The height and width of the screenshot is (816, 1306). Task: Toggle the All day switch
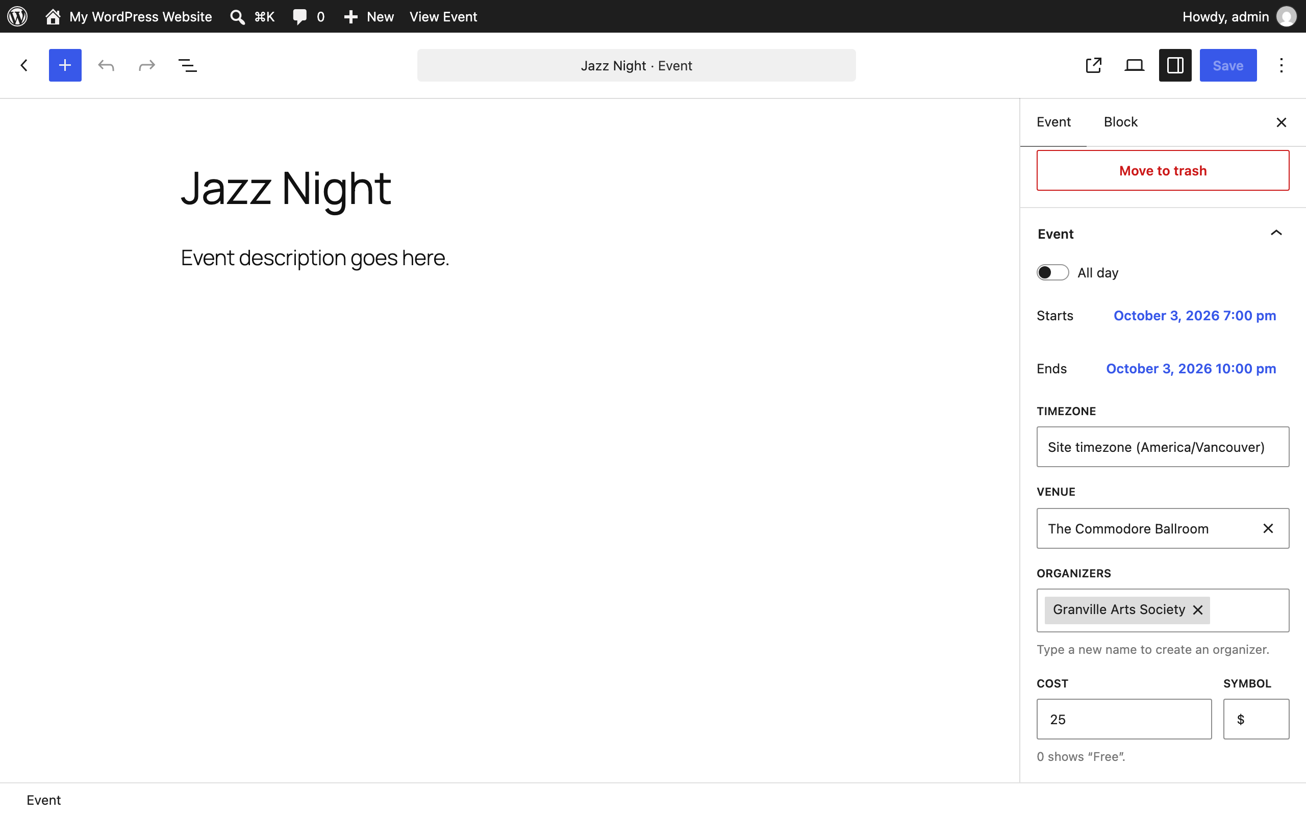1052,272
